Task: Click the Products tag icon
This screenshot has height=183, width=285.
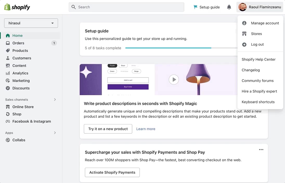Action: (x=8, y=51)
